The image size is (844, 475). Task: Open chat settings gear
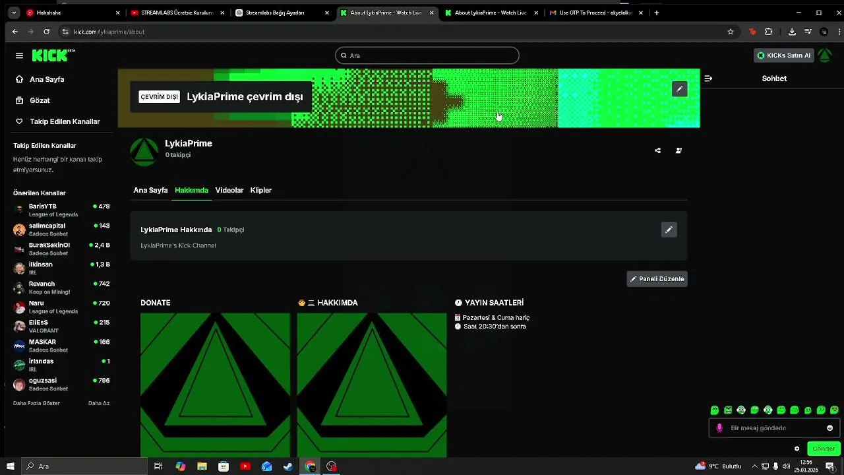tap(797, 449)
